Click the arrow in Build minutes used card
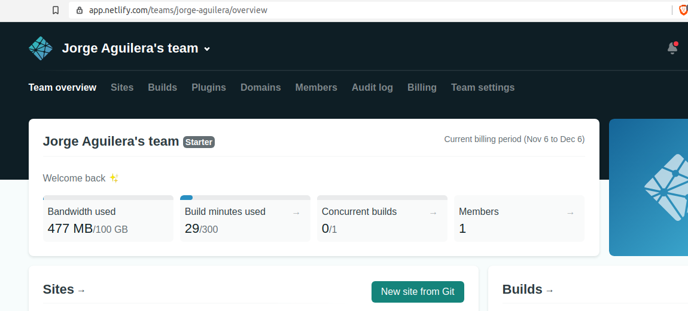Screen dimensions: 688x311 (296, 213)
